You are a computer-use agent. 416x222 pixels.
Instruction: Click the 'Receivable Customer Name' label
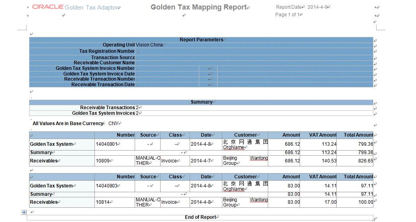click(104, 63)
